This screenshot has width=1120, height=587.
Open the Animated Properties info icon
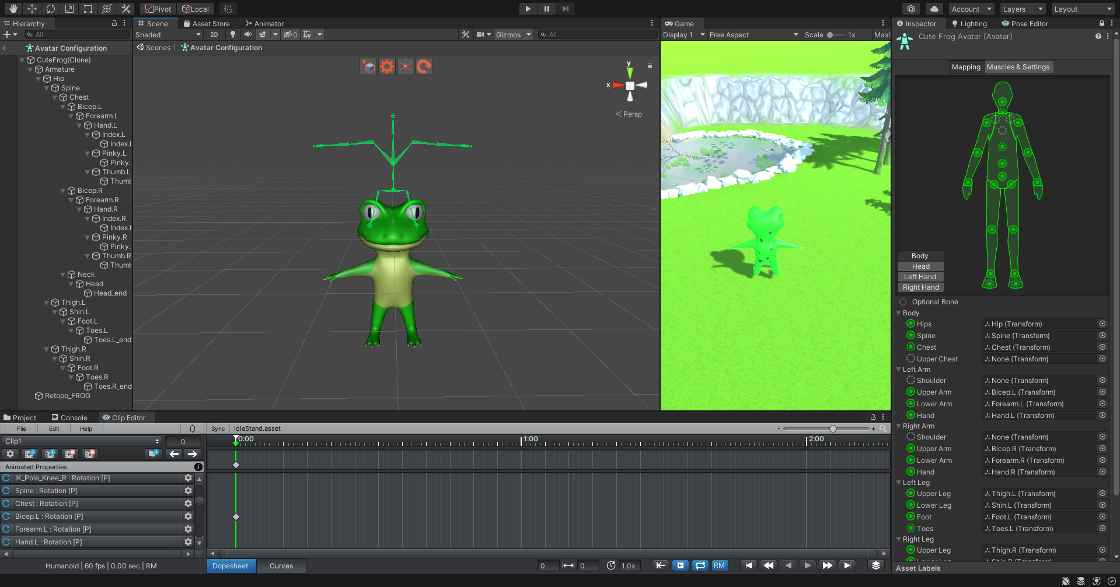point(198,467)
